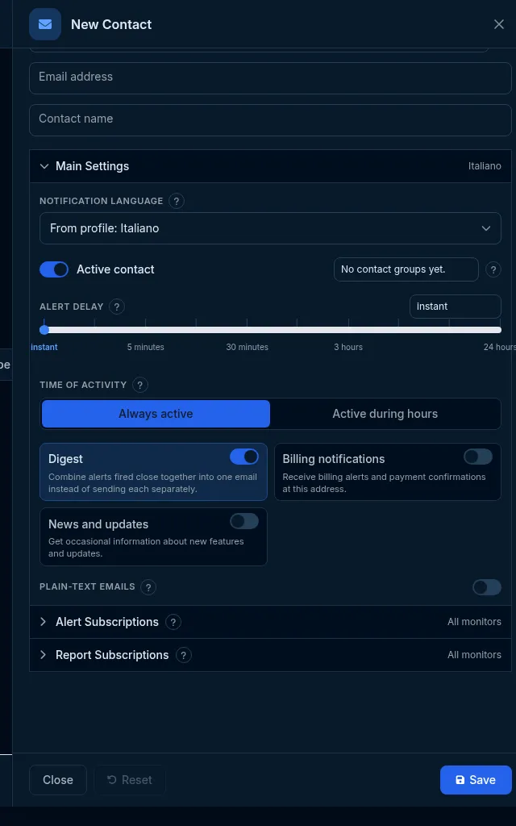The width and height of the screenshot is (516, 826).
Task: Toggle the Active contact switch
Action: [54, 269]
